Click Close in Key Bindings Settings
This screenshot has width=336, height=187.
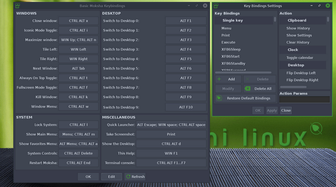[x=286, y=110]
